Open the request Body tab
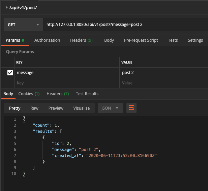 tap(109, 40)
